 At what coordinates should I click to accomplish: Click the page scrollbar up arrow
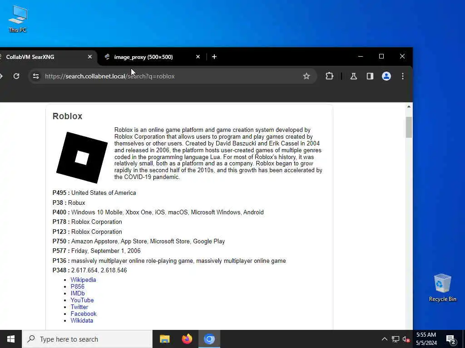pyautogui.click(x=409, y=106)
